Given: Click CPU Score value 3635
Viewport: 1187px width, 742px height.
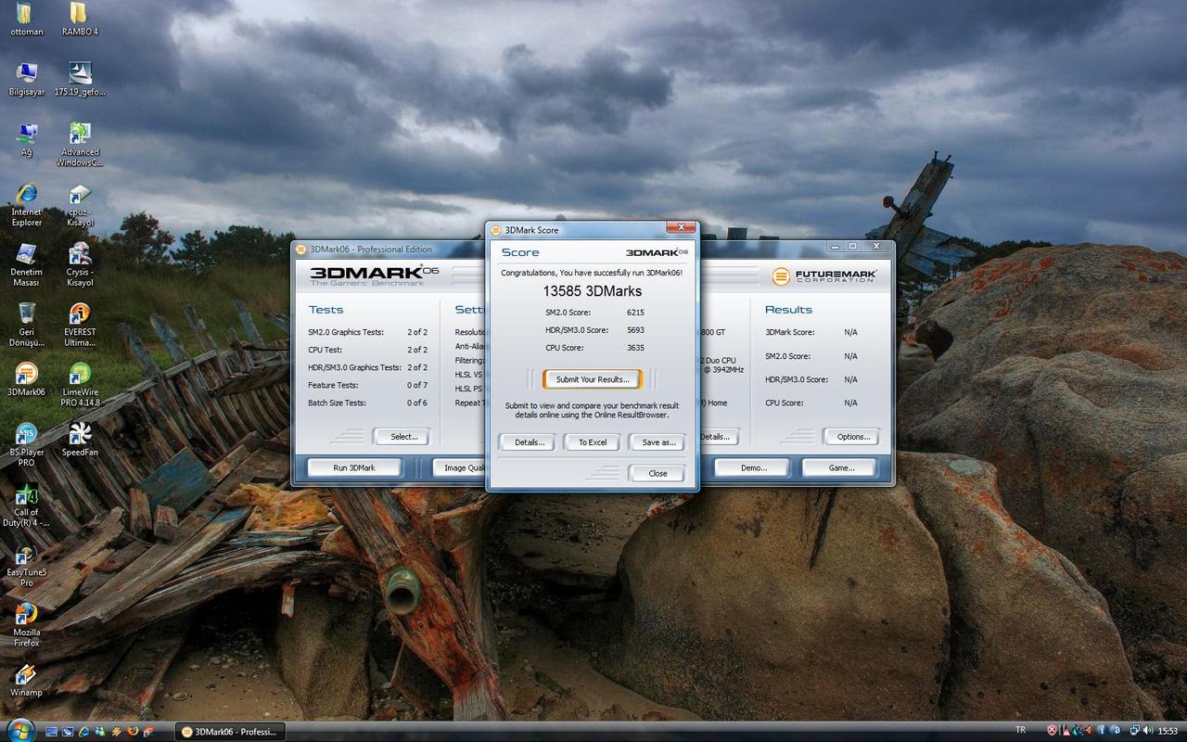Looking at the screenshot, I should click(634, 348).
